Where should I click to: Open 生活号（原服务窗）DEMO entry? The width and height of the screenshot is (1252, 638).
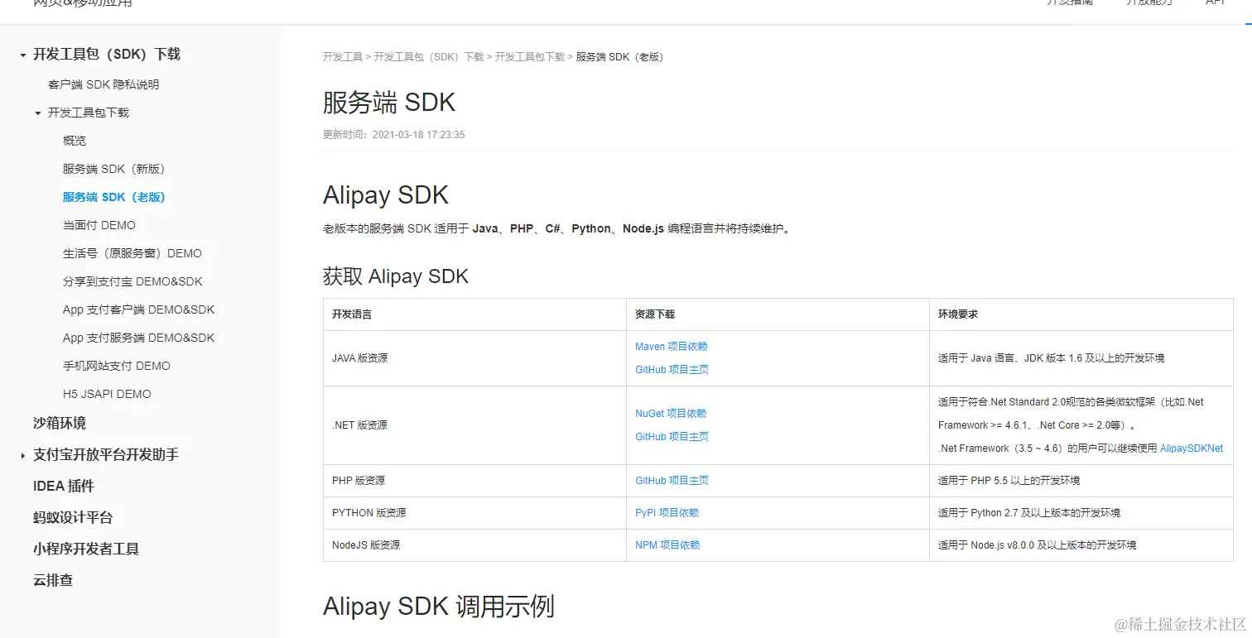[132, 253]
